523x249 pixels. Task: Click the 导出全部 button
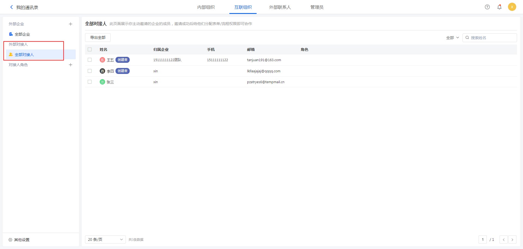pyautogui.click(x=98, y=38)
